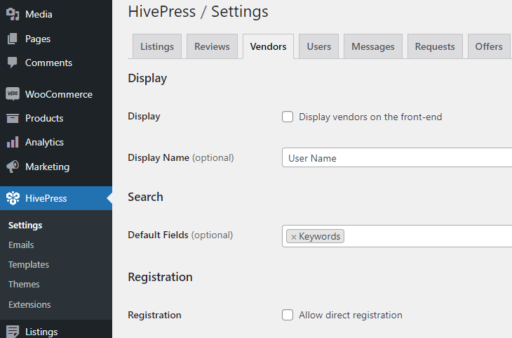Click the Analytics bar chart icon
This screenshot has width=512, height=338.
pyautogui.click(x=13, y=142)
